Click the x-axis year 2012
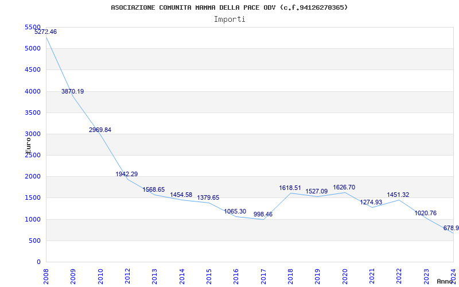Image resolution: width=459 pixels, height=287 pixels. [127, 277]
